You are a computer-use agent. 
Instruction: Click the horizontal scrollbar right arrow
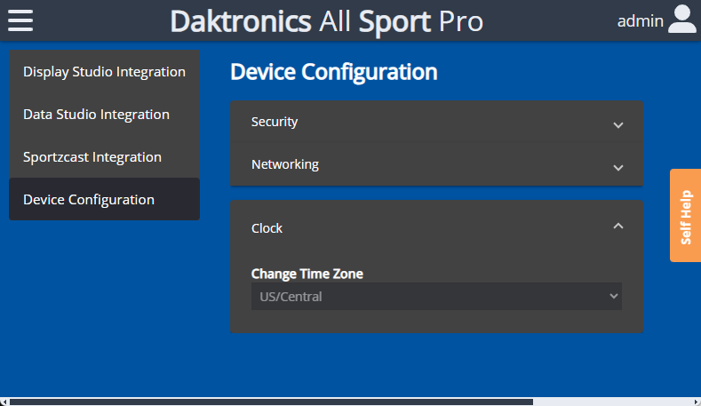(x=696, y=402)
